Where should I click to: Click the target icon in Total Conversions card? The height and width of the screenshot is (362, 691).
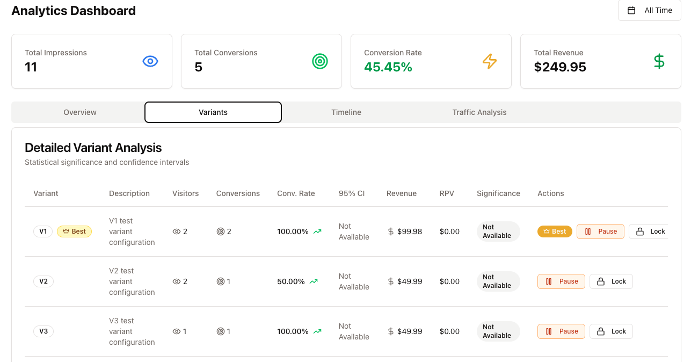tap(320, 61)
